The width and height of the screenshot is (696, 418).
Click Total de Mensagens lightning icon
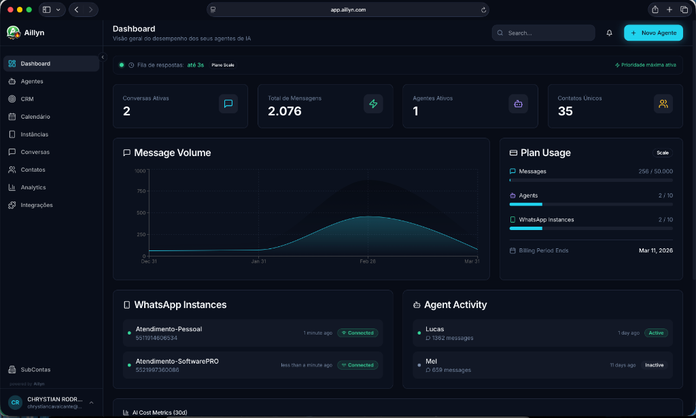(x=373, y=104)
